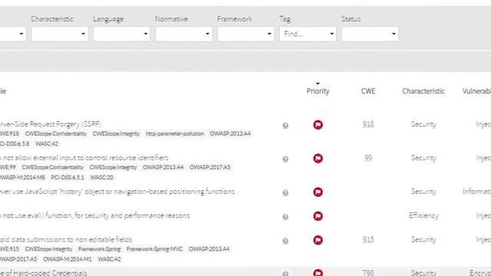491x276 pixels.
Task: Select the CWEScope:Integrity tag in the non editable fields row
Action: (48, 249)
